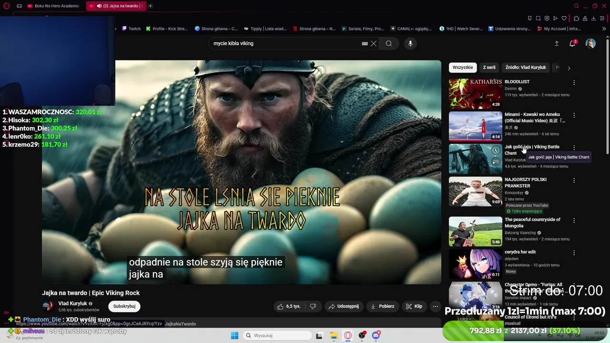Open options for peaceful countryside of Mongolia
The image size is (610, 343).
click(574, 221)
